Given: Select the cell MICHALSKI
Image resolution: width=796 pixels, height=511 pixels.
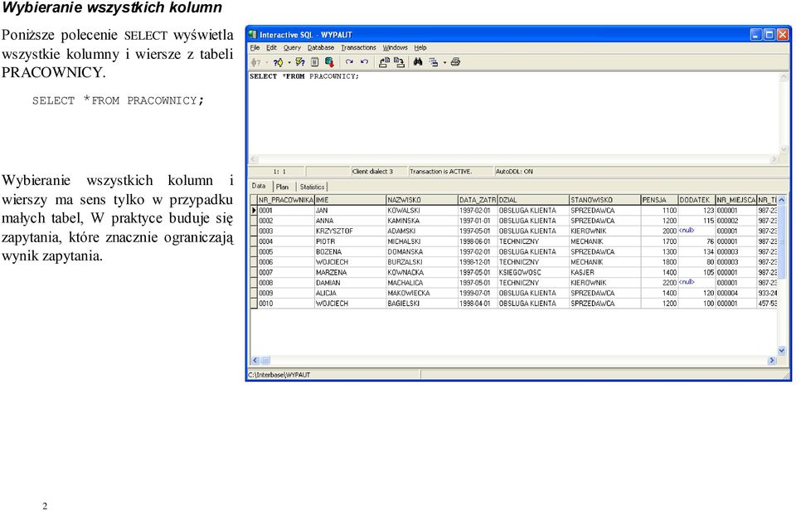Looking at the screenshot, I should (422, 241).
